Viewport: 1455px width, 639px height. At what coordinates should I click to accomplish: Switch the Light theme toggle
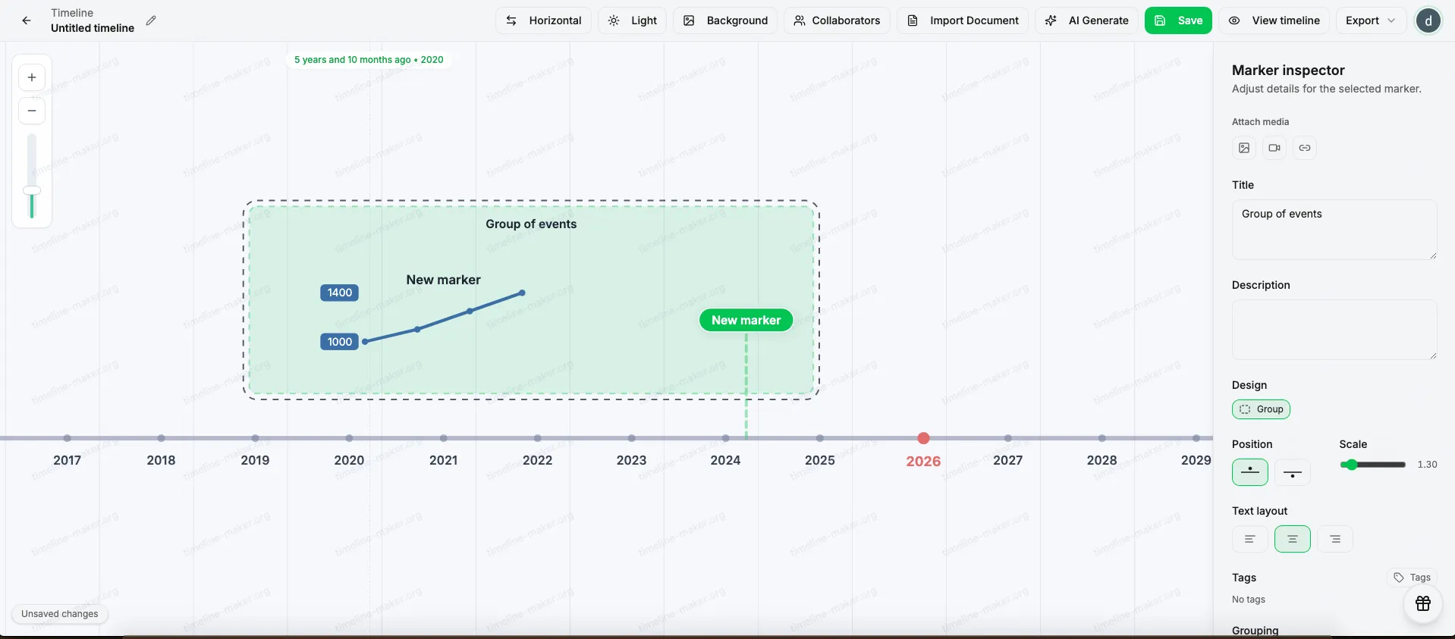click(632, 20)
